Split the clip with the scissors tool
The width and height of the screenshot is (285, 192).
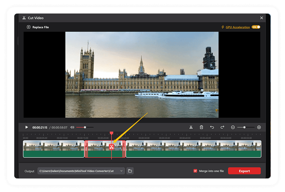click(x=191, y=127)
